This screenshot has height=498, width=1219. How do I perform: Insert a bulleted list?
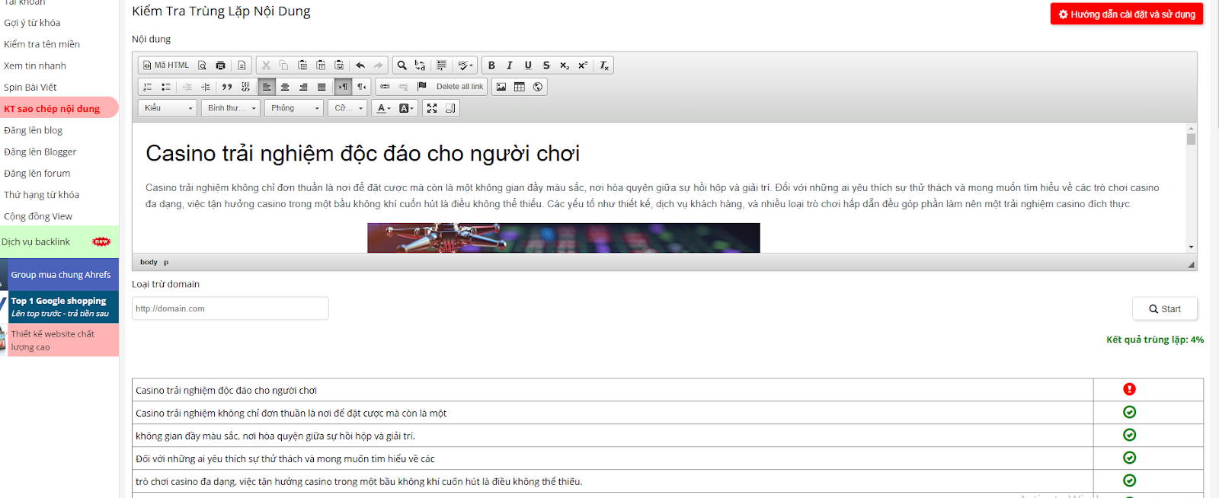pos(166,87)
